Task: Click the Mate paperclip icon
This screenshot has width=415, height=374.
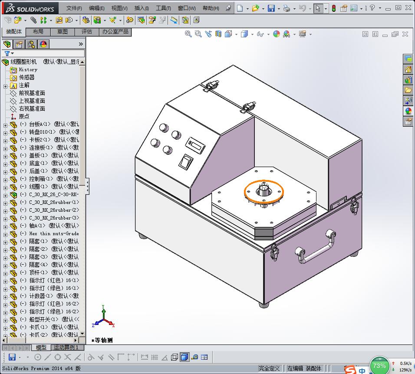Action: tap(33, 20)
